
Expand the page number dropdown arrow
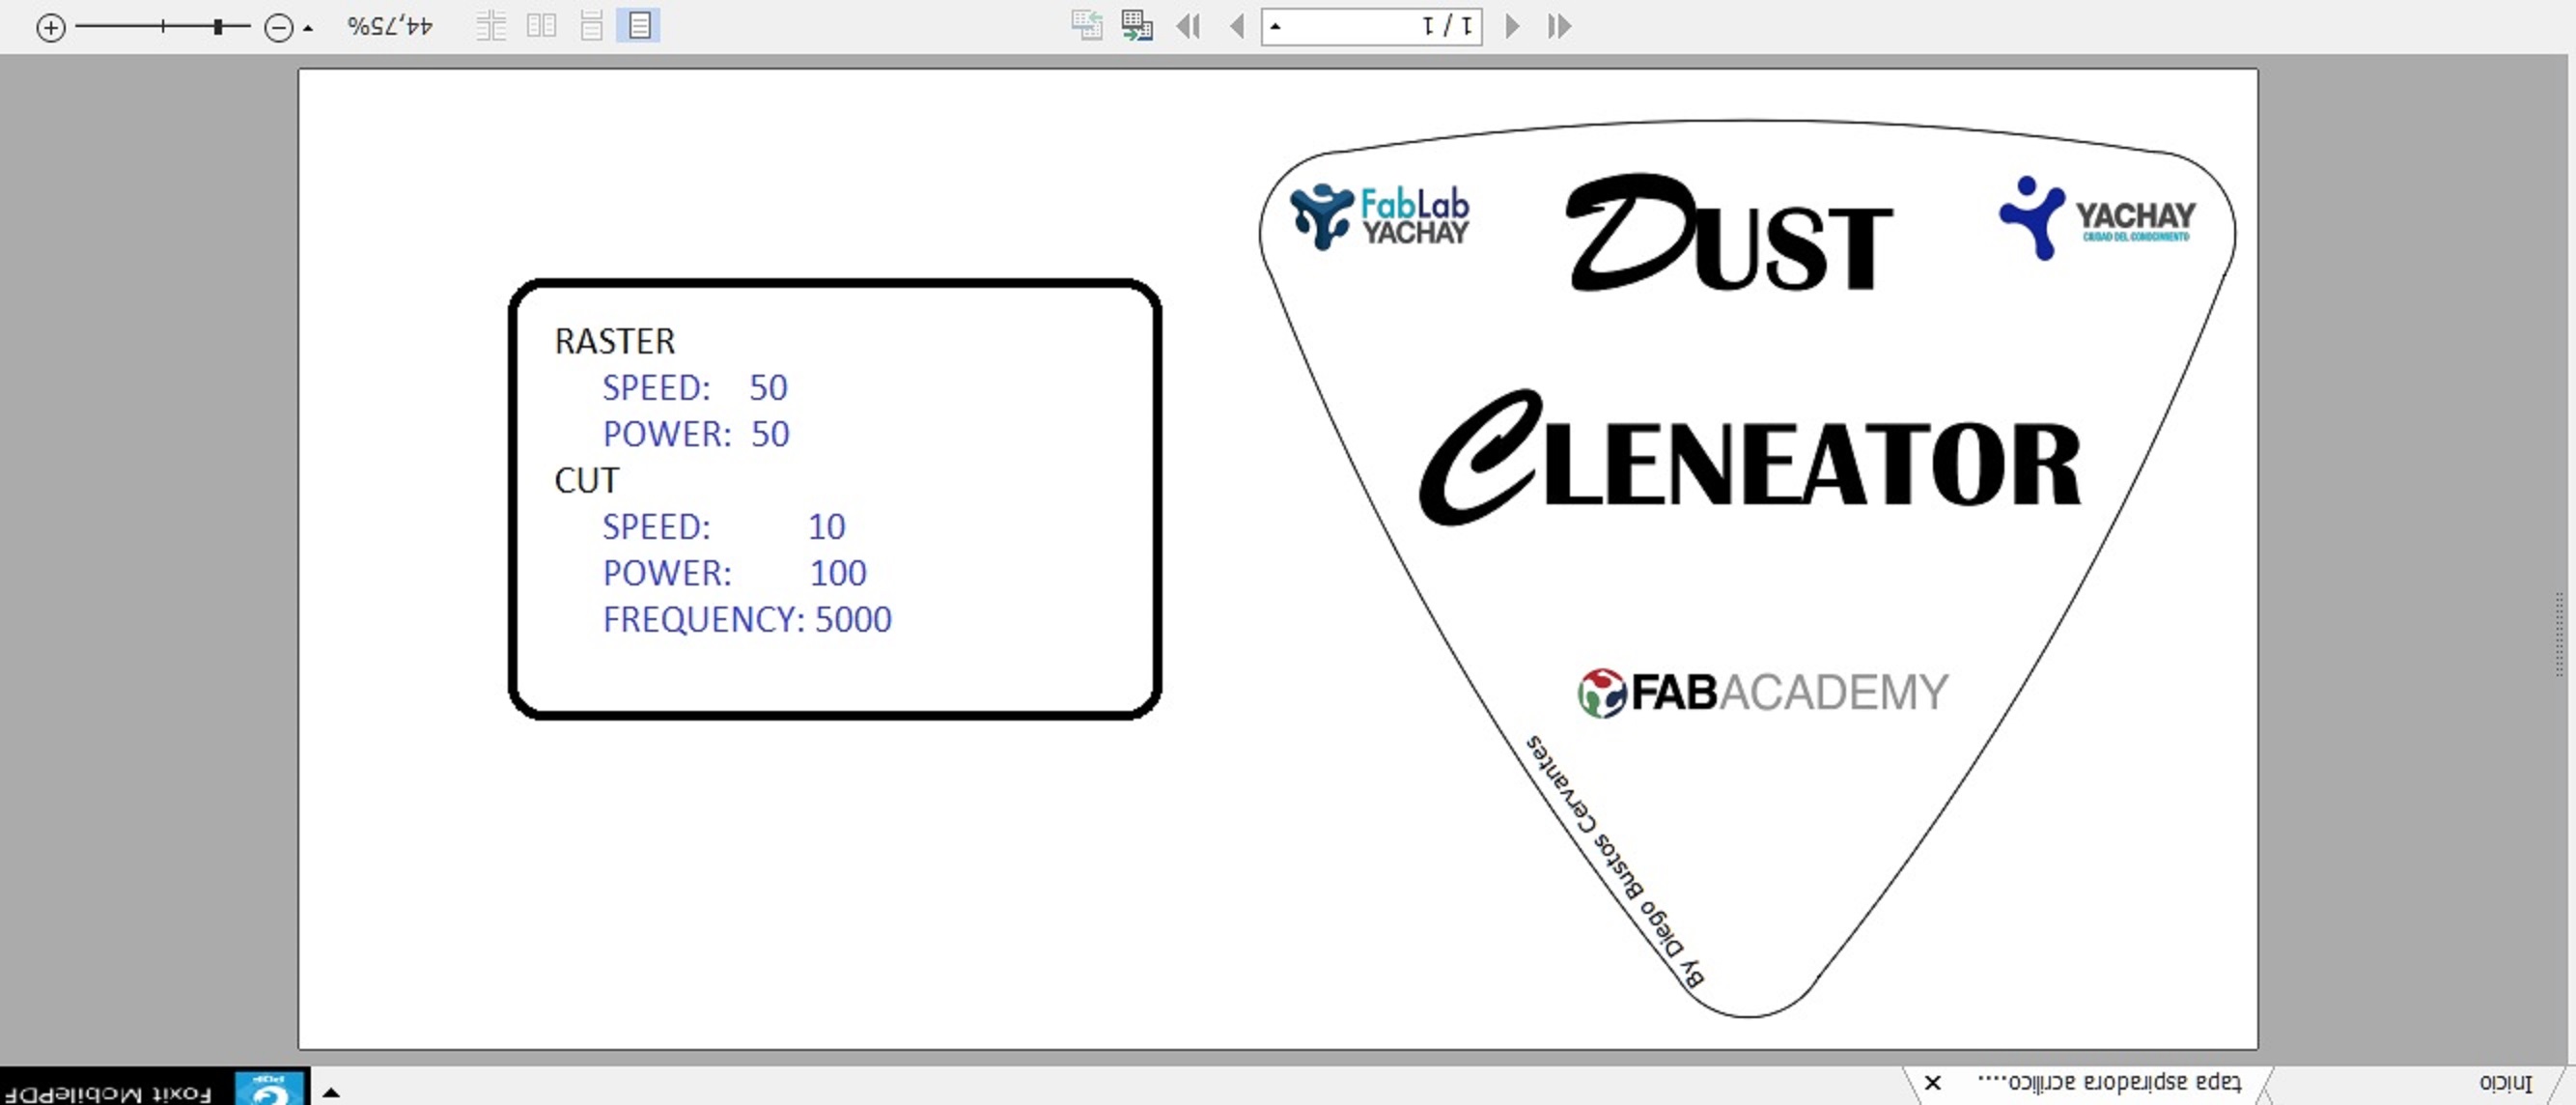(1276, 26)
